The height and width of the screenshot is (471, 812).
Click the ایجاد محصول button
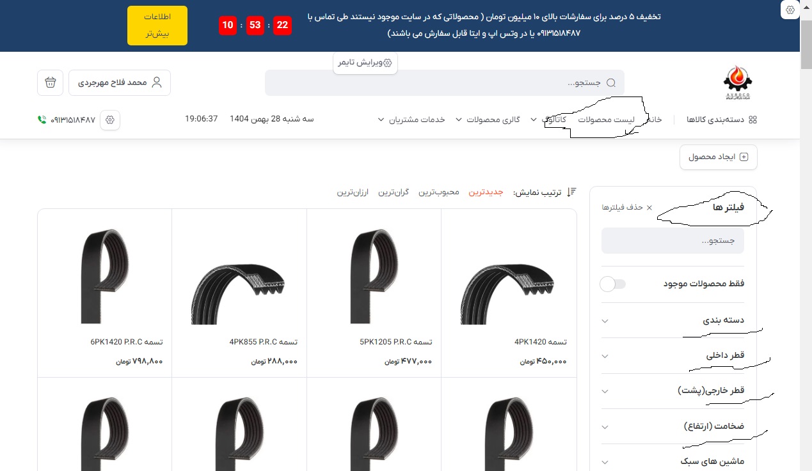pos(718,157)
